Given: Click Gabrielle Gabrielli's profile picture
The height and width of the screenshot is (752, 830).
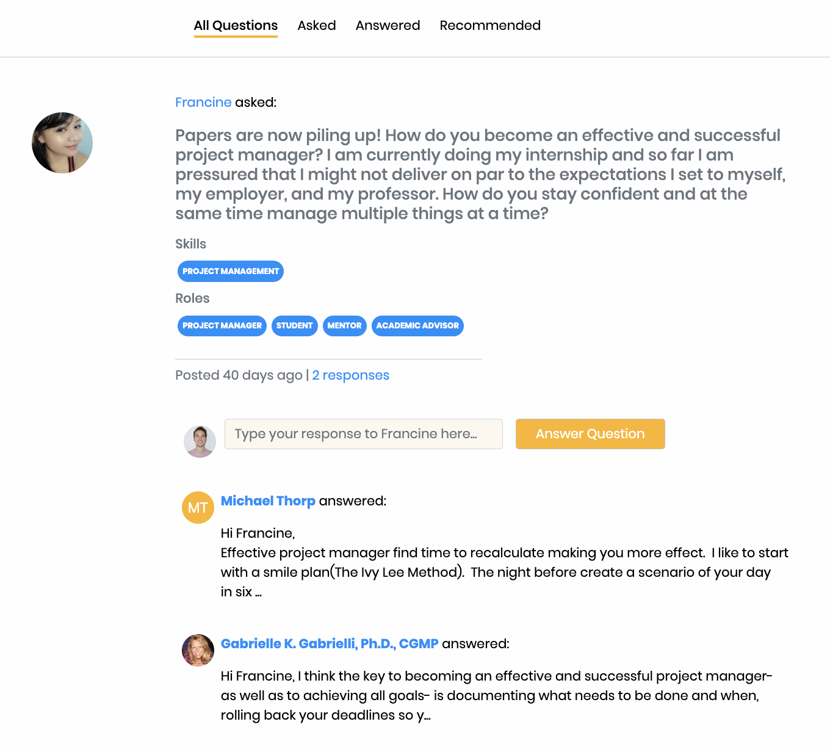Looking at the screenshot, I should (198, 650).
